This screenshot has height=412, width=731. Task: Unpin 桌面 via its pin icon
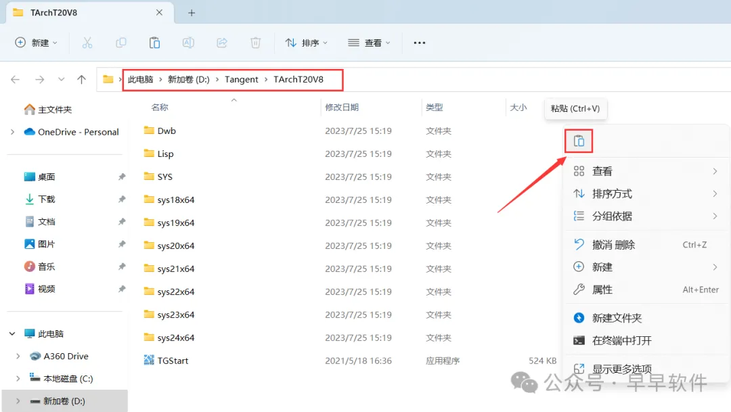tap(122, 177)
